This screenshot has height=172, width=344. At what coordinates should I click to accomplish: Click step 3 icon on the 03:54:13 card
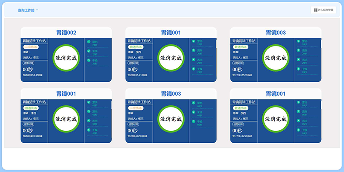pyautogui.click(x=193, y=50)
